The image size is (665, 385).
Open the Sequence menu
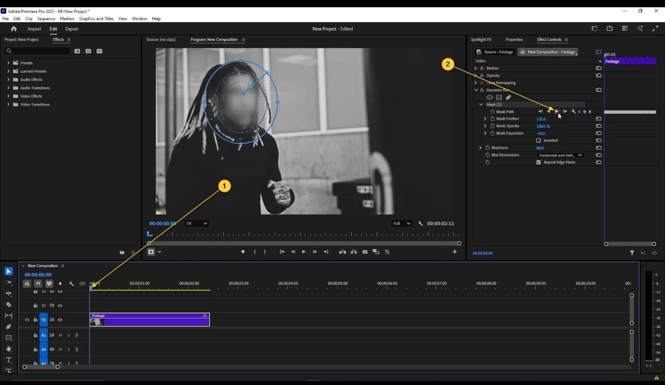(x=46, y=19)
